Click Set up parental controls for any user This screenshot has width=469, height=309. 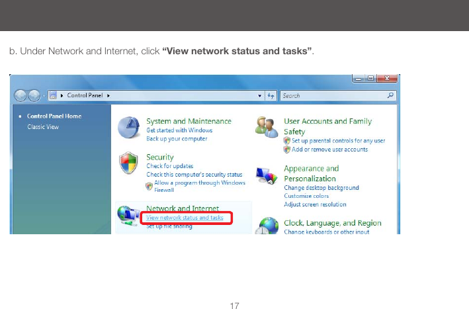pos(338,140)
